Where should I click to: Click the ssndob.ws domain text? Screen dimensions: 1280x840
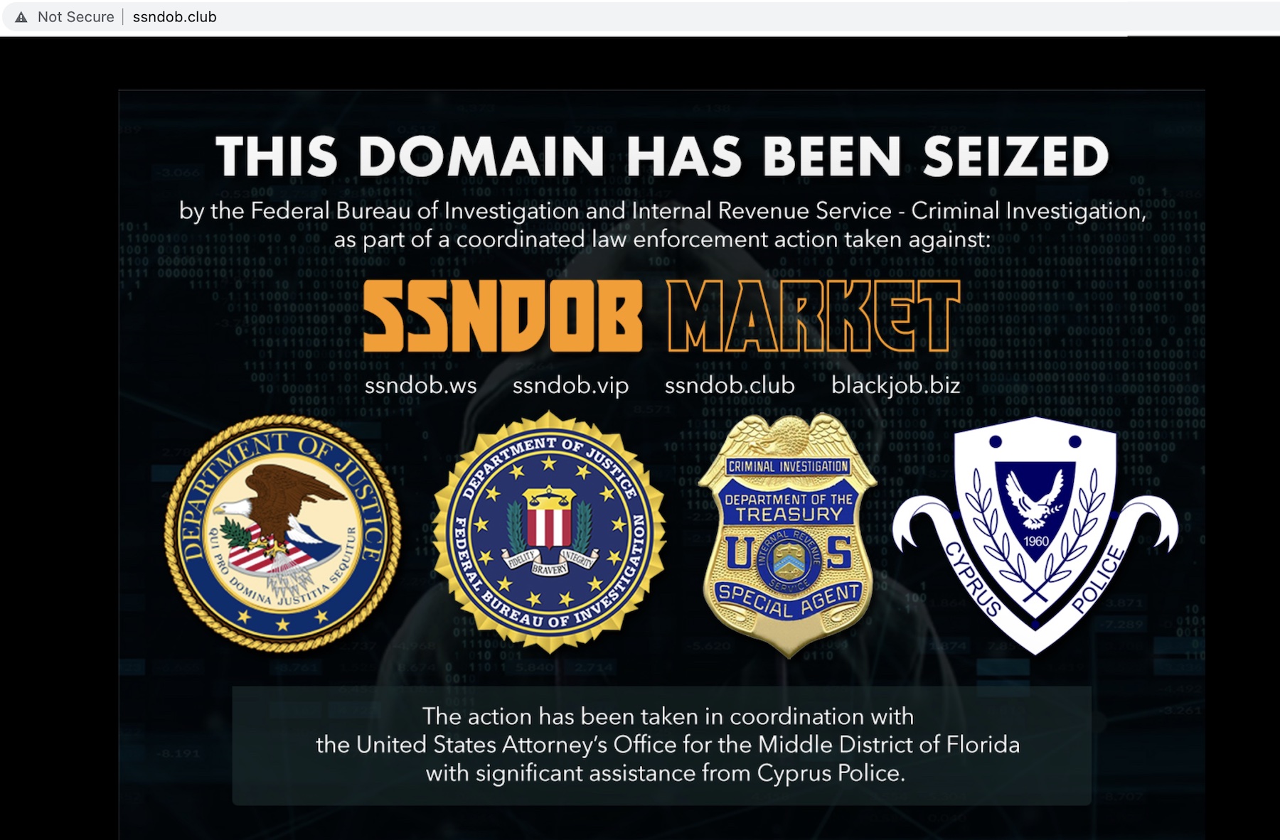tap(420, 385)
